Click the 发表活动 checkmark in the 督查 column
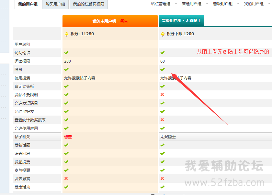 [x=66, y=187]
